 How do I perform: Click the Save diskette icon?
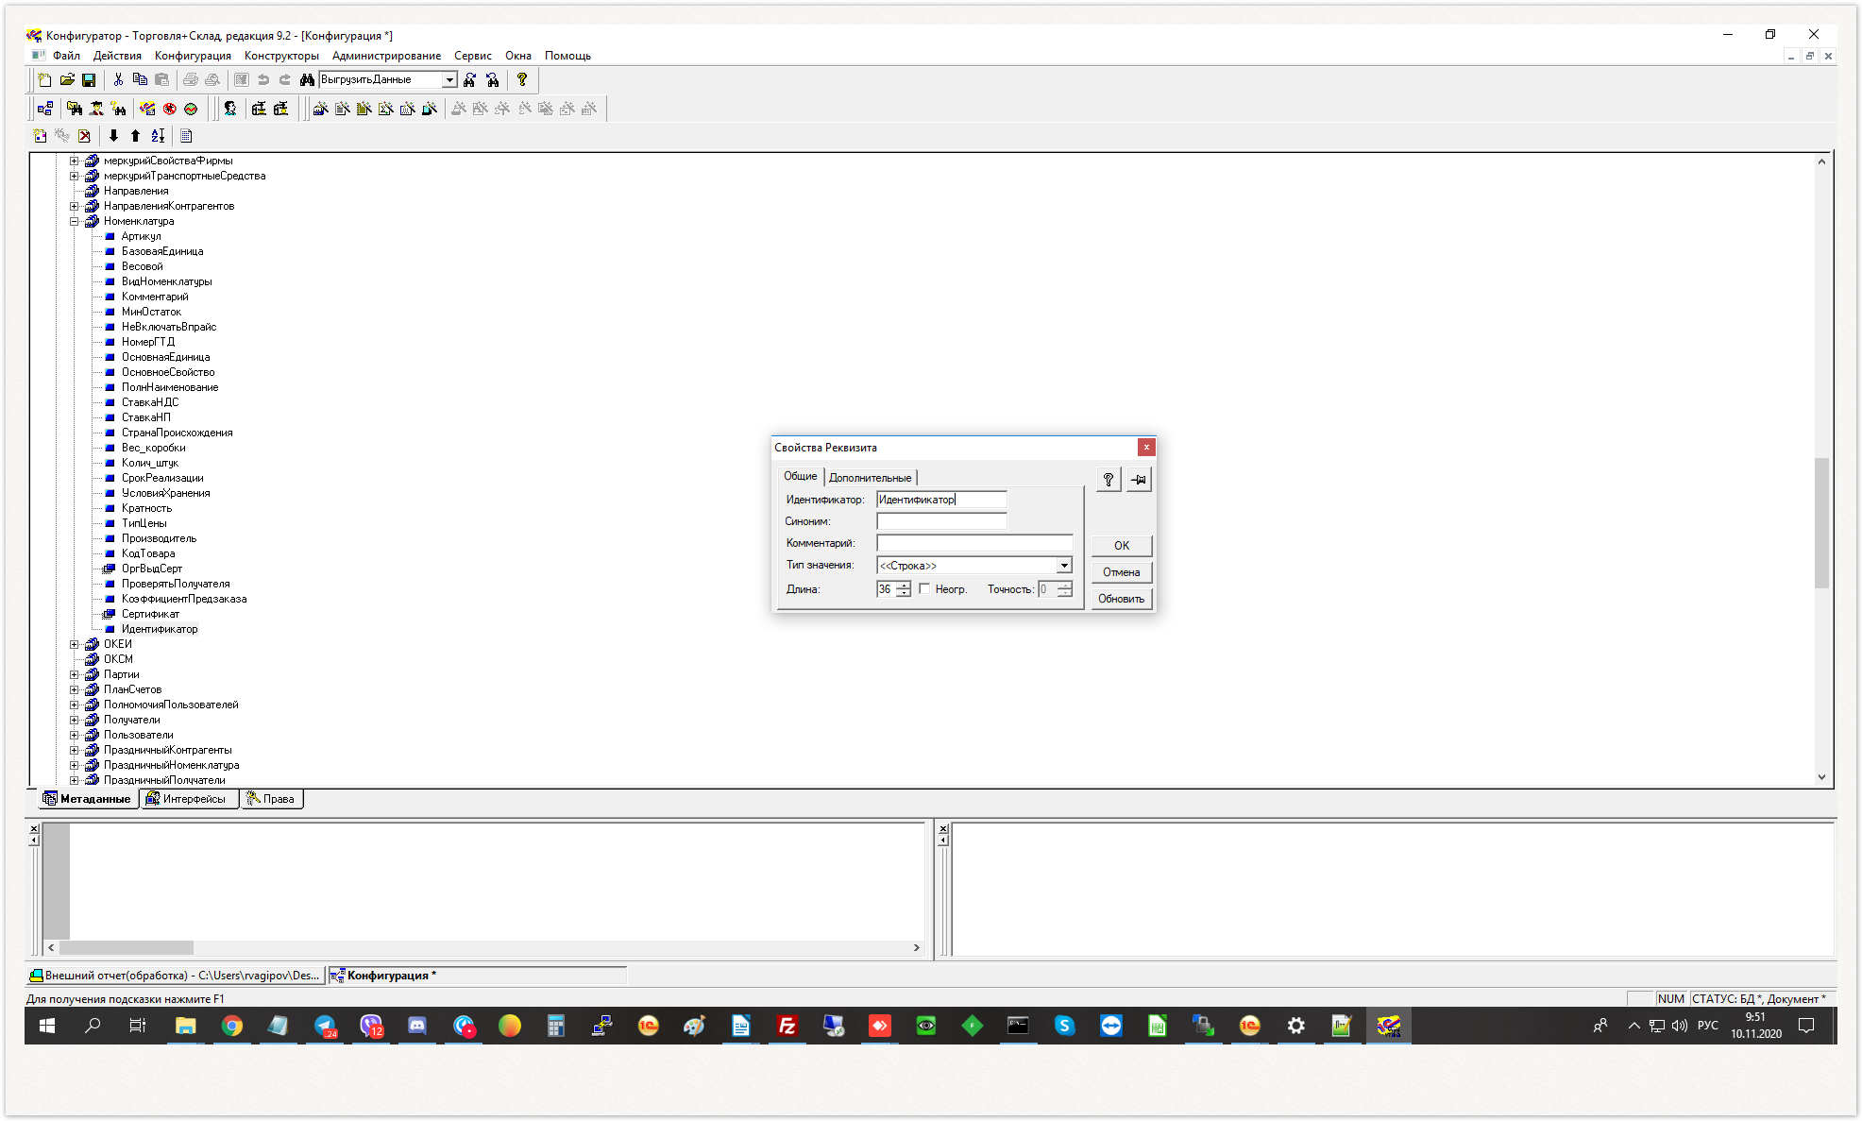89,80
